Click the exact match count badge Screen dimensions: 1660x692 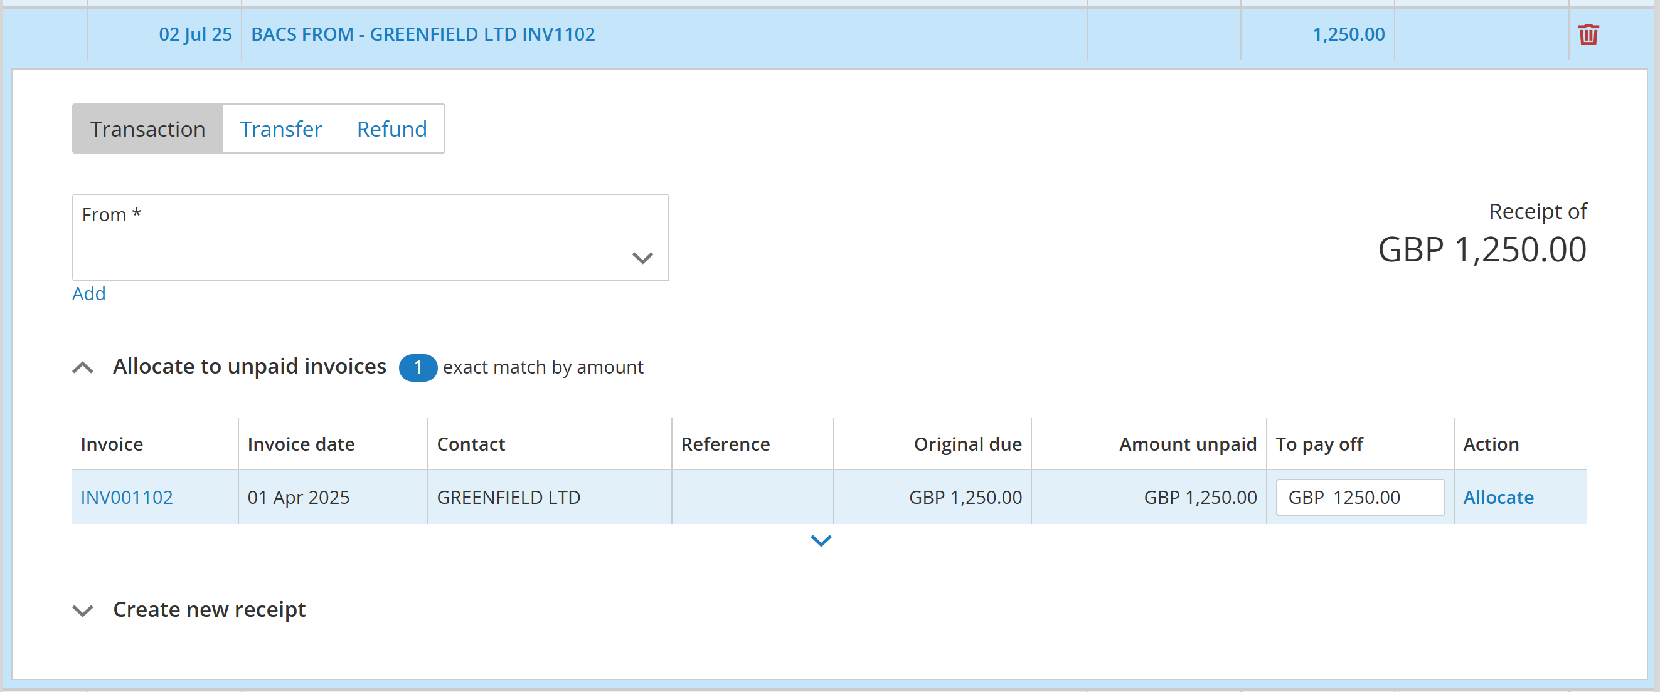[418, 367]
